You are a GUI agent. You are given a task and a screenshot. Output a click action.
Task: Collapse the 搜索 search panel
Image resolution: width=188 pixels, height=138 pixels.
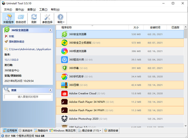tap(50, 90)
